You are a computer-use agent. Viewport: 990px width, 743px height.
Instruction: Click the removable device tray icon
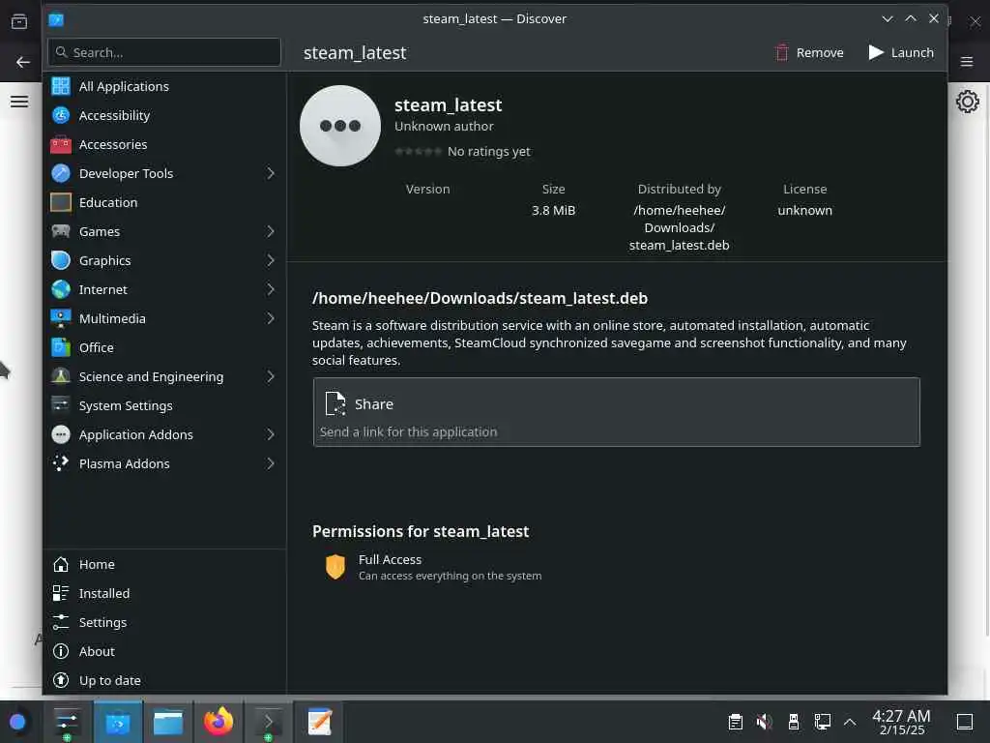[794, 722]
